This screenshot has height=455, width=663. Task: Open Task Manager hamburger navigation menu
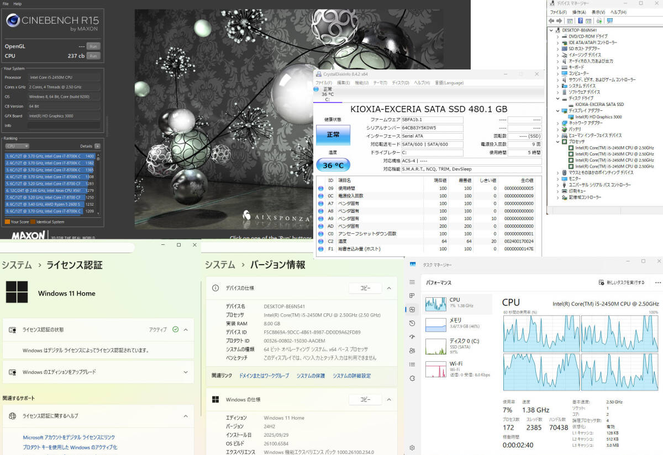click(412, 282)
